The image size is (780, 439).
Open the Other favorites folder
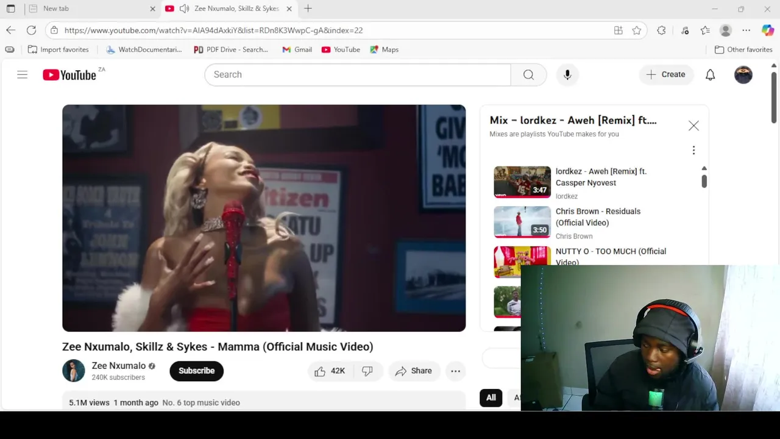tap(743, 49)
